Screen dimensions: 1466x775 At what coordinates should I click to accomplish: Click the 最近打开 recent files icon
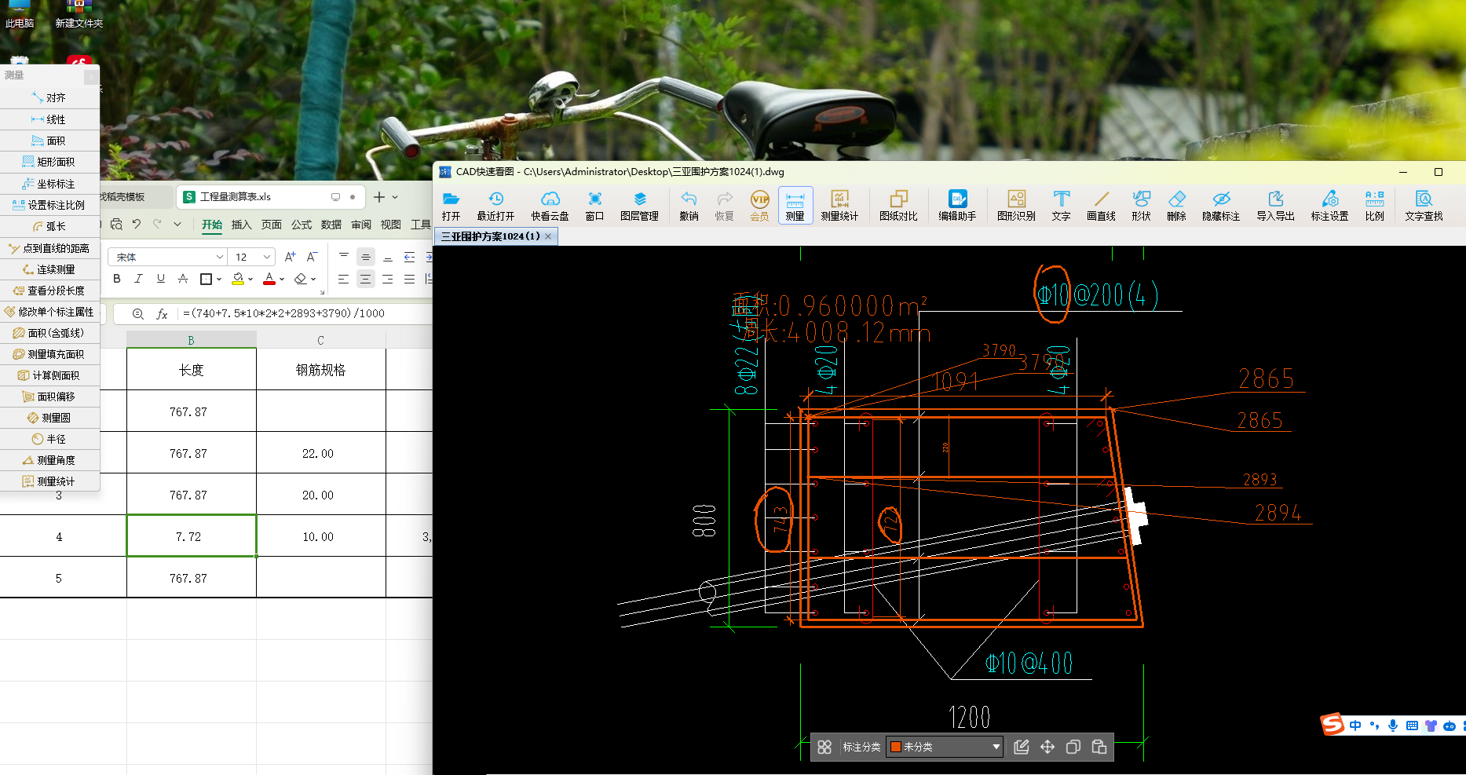click(x=495, y=206)
